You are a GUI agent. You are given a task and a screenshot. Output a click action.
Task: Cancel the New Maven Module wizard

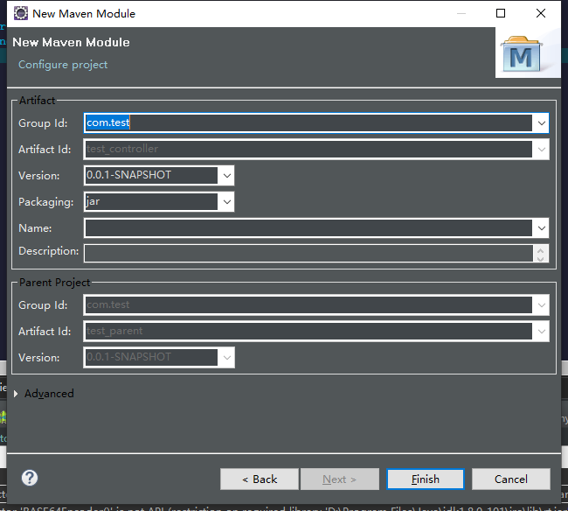(x=511, y=479)
